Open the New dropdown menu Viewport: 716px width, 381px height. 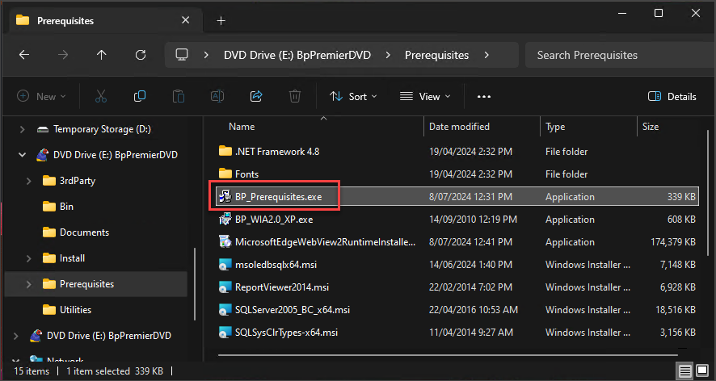point(41,96)
